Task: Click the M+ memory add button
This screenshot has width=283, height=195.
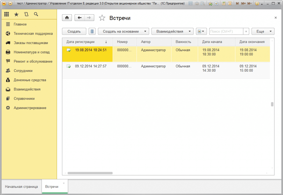Action: [243, 3]
